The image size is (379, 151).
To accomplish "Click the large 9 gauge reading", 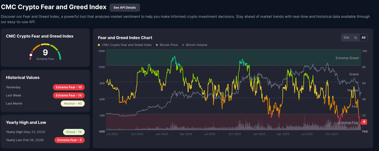I will pyautogui.click(x=45, y=52).
